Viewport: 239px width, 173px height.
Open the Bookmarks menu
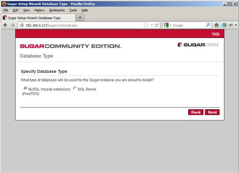(57, 10)
